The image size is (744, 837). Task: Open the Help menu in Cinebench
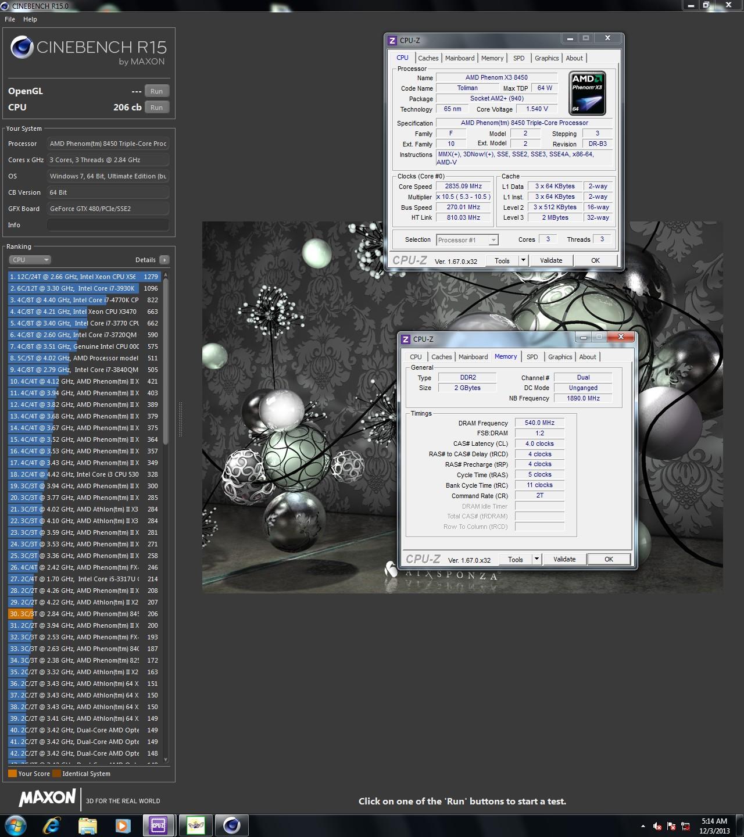(x=30, y=19)
